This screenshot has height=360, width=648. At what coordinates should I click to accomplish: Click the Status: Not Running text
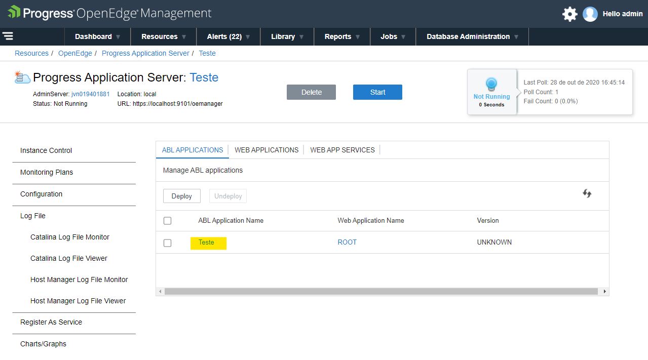pyautogui.click(x=60, y=104)
